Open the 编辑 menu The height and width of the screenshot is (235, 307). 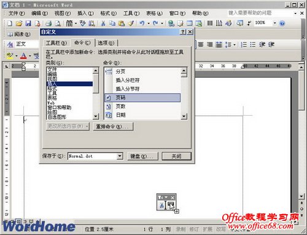(x=39, y=14)
